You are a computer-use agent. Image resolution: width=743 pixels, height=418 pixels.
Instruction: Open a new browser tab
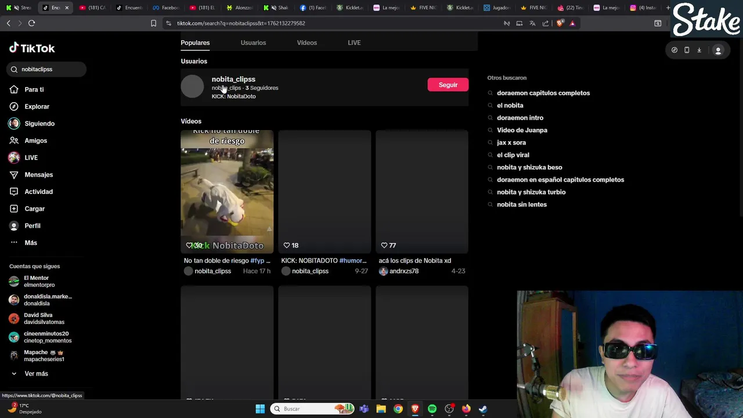pos(668,8)
